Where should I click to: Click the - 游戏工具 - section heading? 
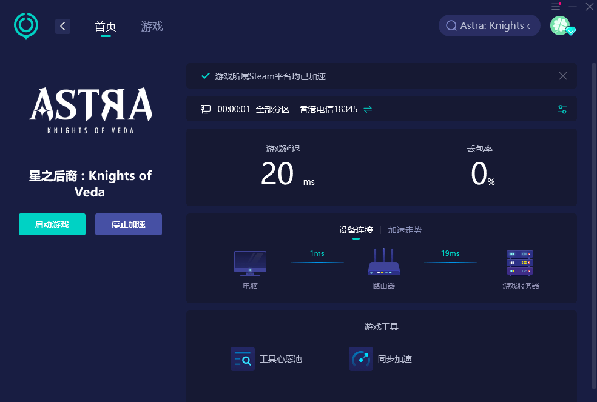(381, 327)
